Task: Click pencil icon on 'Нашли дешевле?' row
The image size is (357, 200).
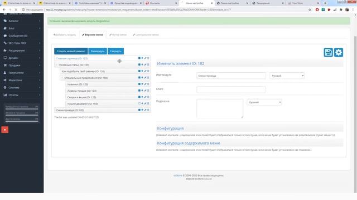Action: coord(145,104)
